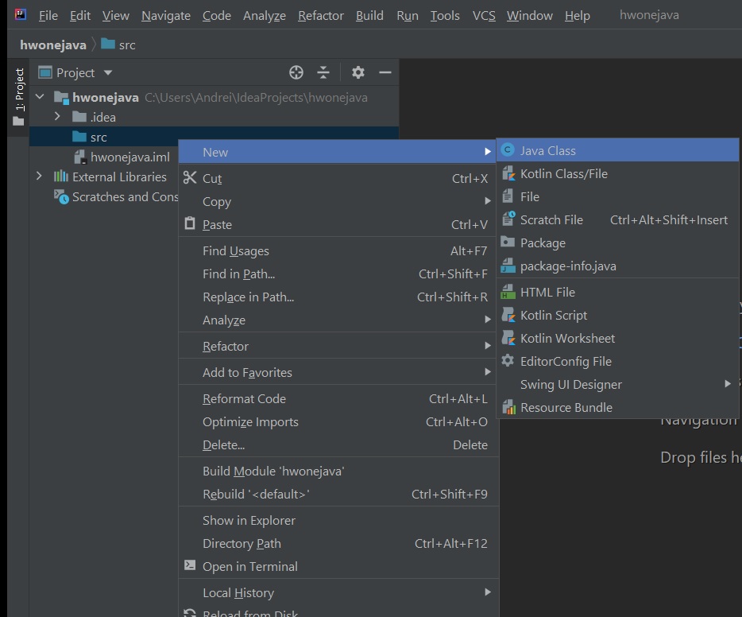Click the Collapse All icon in Project panel
The height and width of the screenshot is (617, 742).
(323, 72)
